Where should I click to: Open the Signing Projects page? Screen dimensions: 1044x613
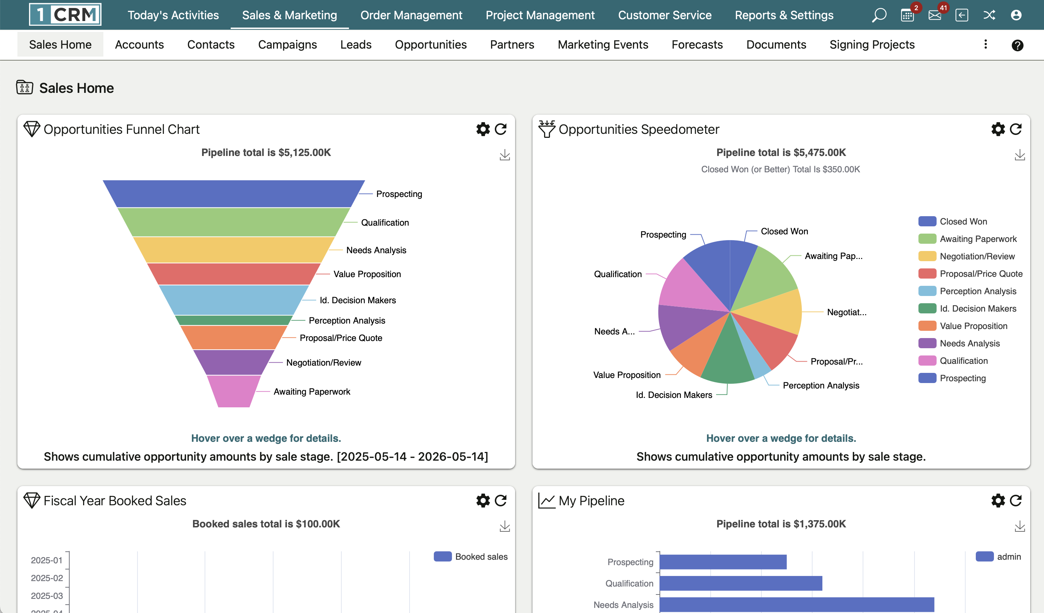pos(872,45)
